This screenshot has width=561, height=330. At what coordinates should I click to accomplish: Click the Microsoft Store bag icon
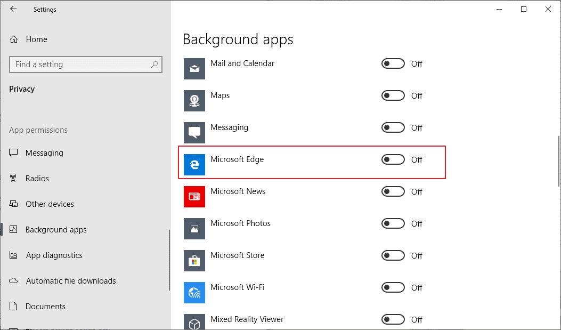pos(194,260)
